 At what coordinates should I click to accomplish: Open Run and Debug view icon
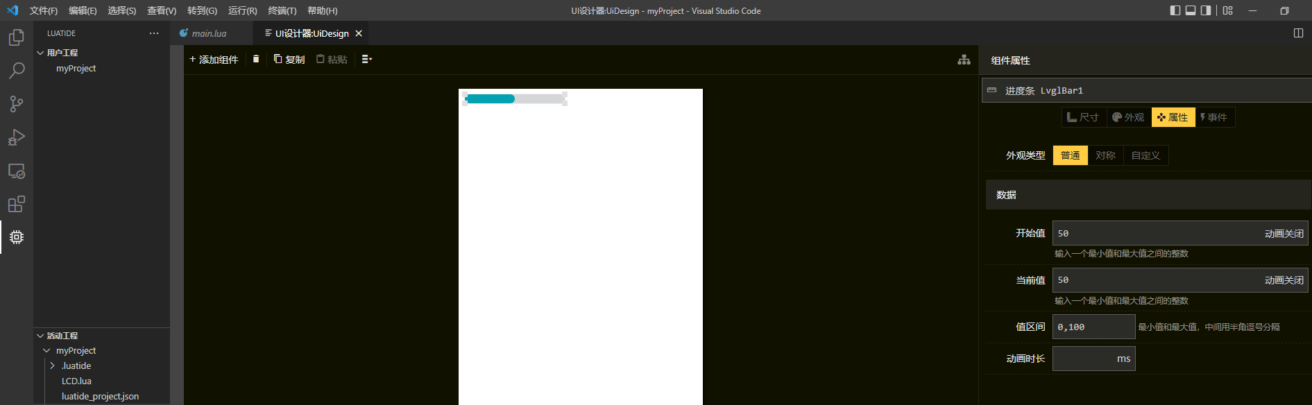17,137
